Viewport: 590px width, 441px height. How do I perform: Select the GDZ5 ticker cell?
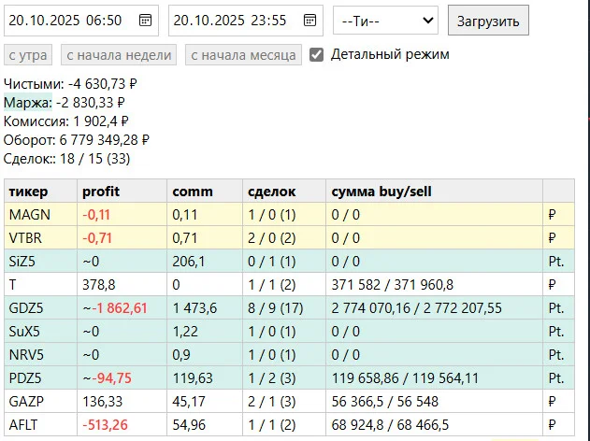(x=40, y=308)
